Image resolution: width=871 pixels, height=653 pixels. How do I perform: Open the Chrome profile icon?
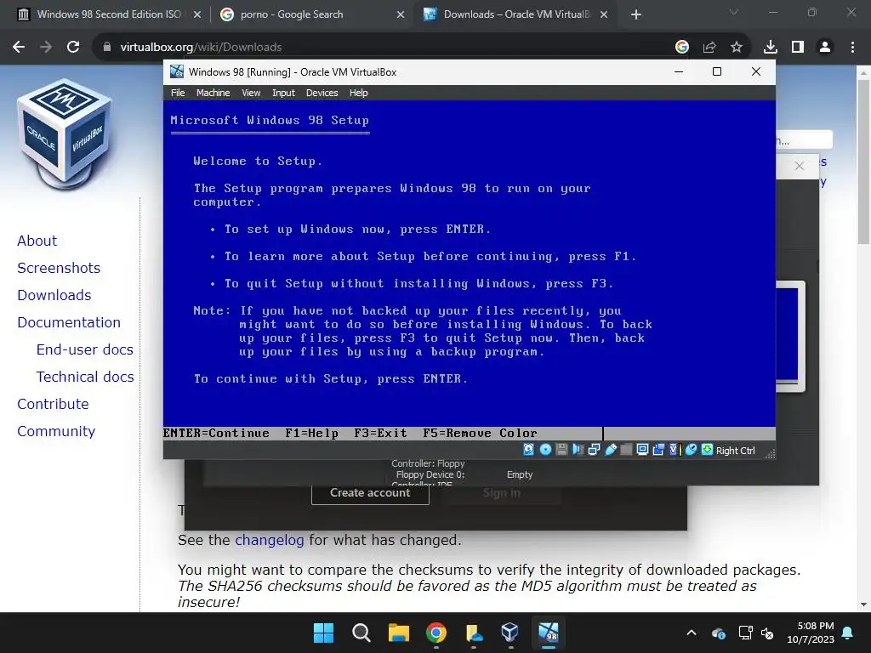point(825,48)
